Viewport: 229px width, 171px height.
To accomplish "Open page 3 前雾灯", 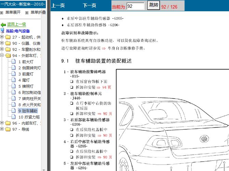I will [26, 74].
